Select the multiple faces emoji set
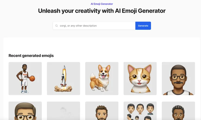Viewport: 201px width, 120px height. 140,111
